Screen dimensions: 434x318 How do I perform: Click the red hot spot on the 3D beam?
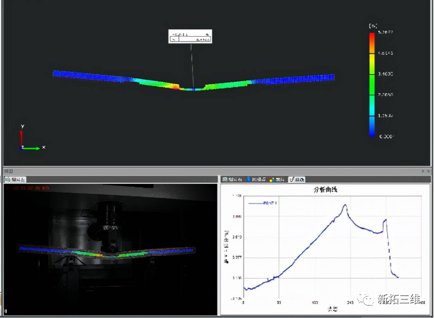click(175, 87)
